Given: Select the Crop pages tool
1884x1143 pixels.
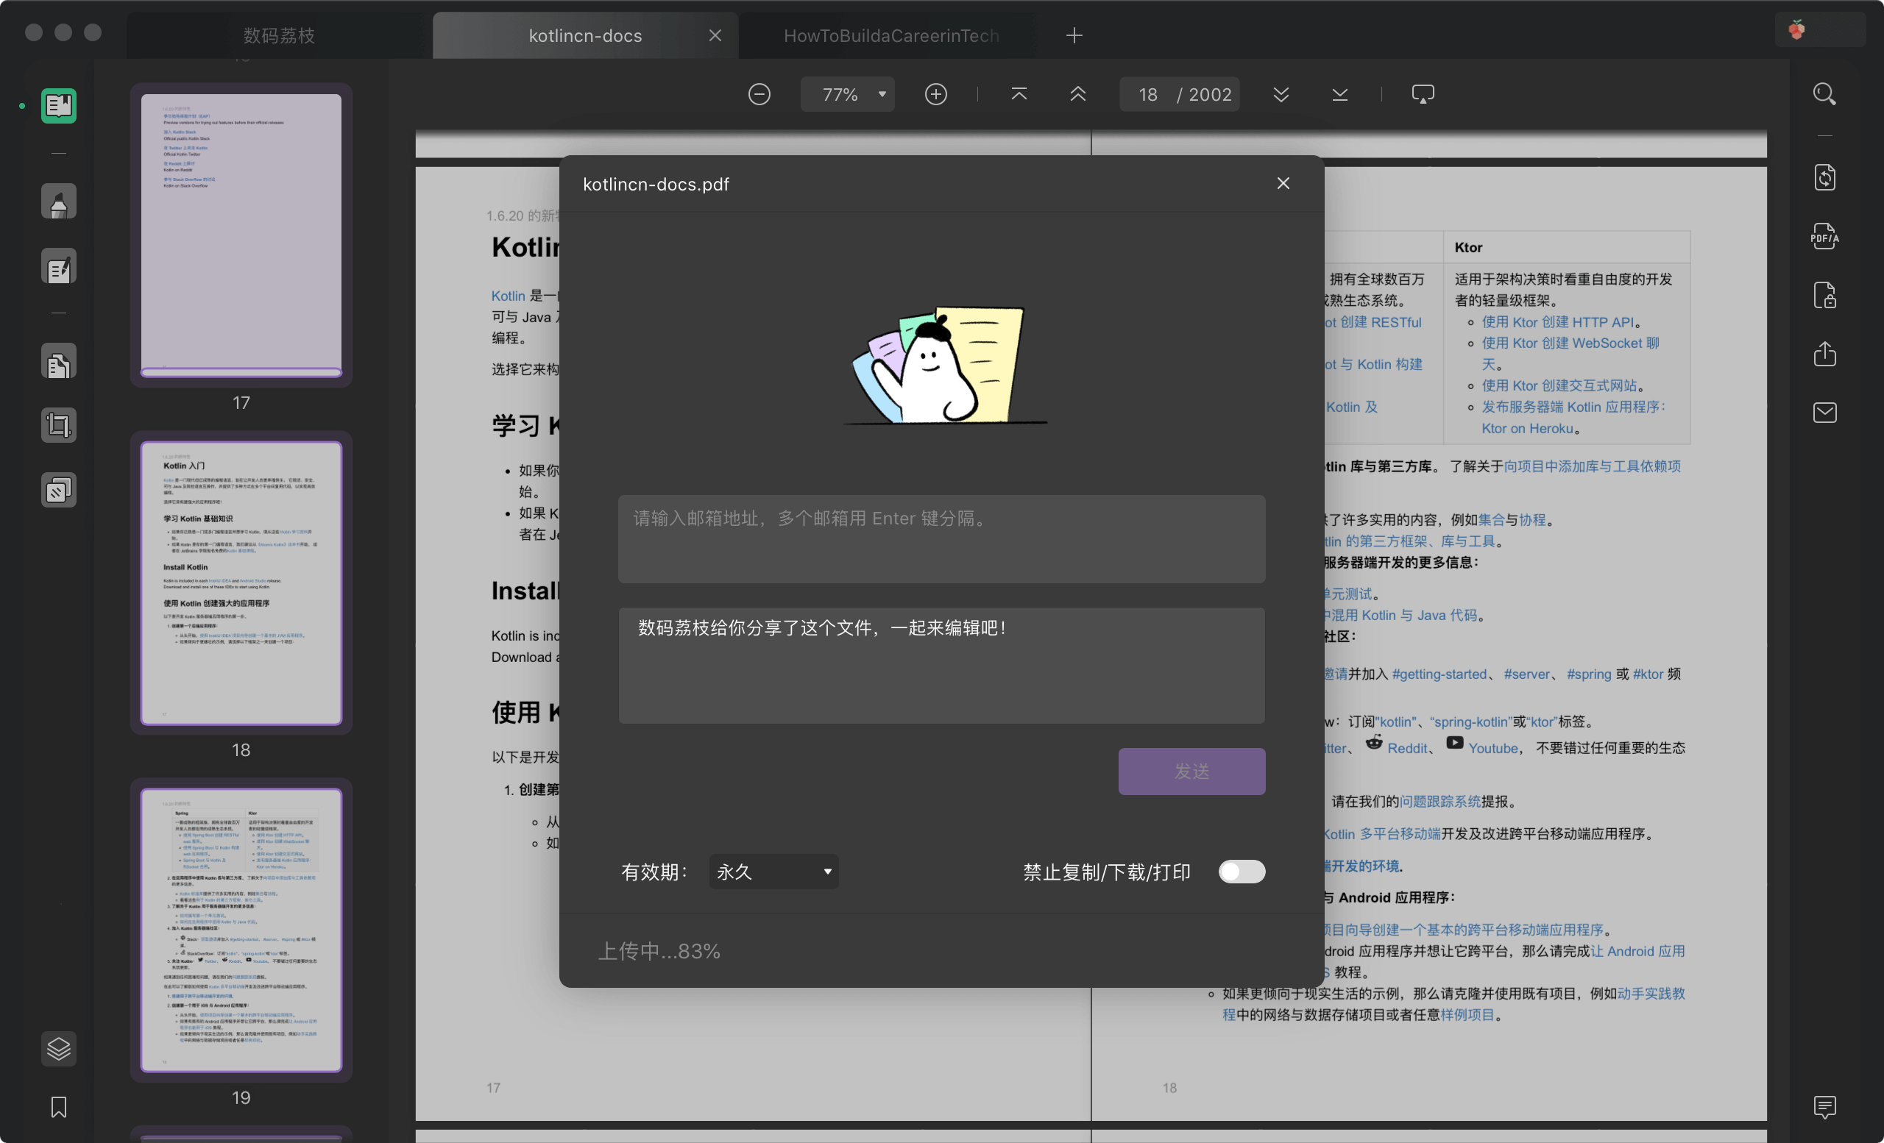Looking at the screenshot, I should tap(58, 425).
